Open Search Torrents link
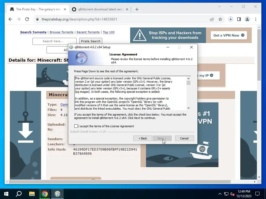Viewport: 266px width, 199px height. tap(33, 32)
